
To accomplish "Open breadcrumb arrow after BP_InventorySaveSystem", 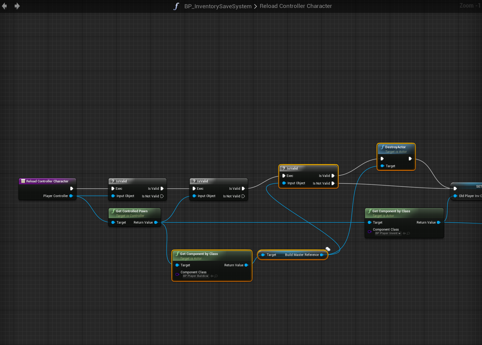I will (255, 6).
